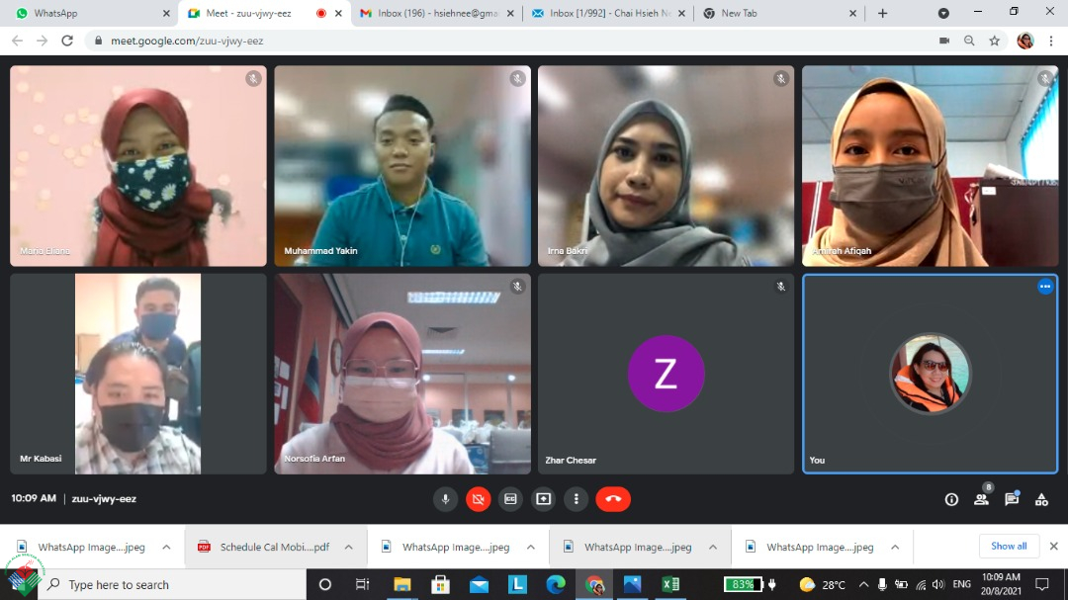Screen dimensions: 1068x600
Task: Expand options for fourth WhatsApp Image download
Action: point(895,547)
